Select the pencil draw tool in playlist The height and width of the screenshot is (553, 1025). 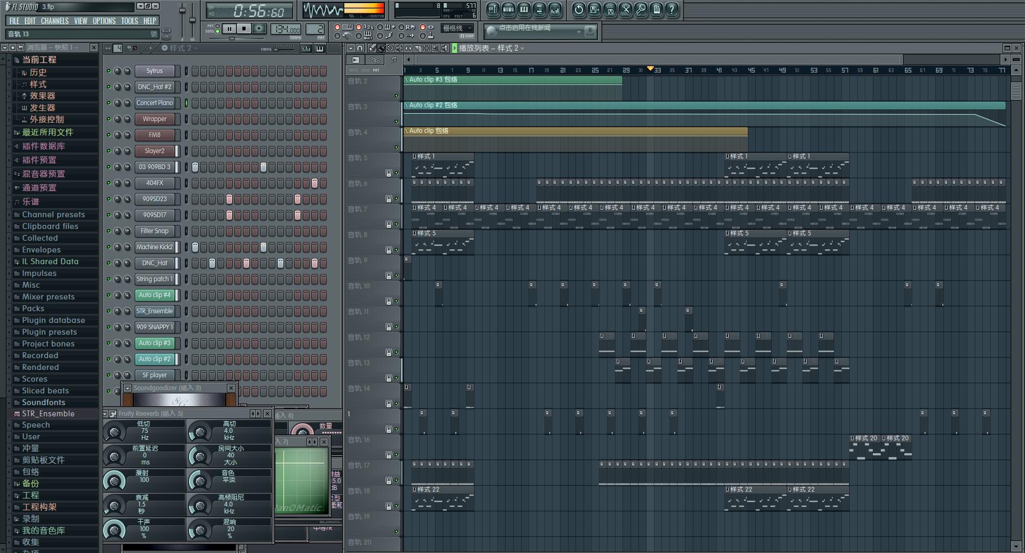click(372, 48)
